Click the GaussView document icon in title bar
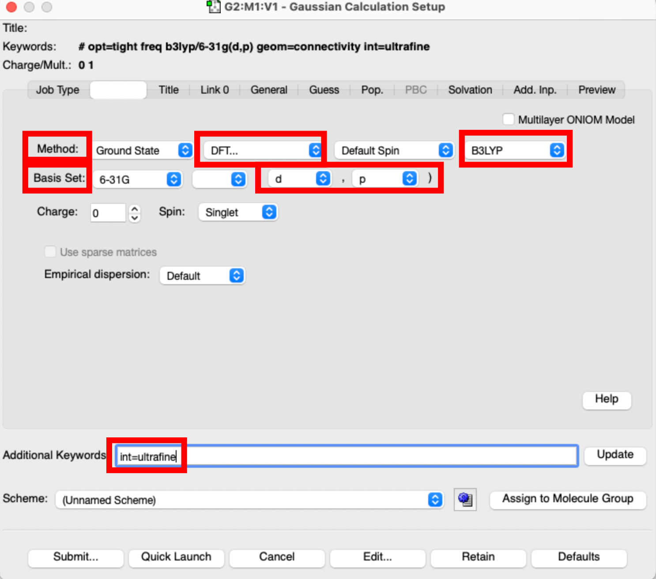 pyautogui.click(x=214, y=7)
